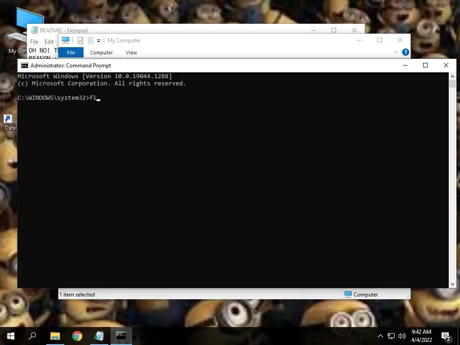Image resolution: width=460 pixels, height=345 pixels.
Task: Maximize the README Notepad window
Action: (x=334, y=30)
